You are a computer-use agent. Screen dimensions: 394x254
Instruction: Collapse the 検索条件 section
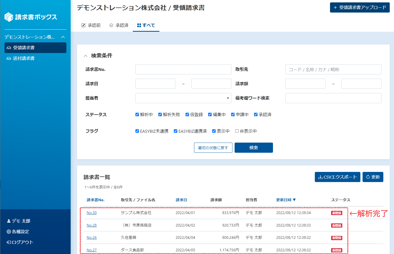[x=86, y=56]
